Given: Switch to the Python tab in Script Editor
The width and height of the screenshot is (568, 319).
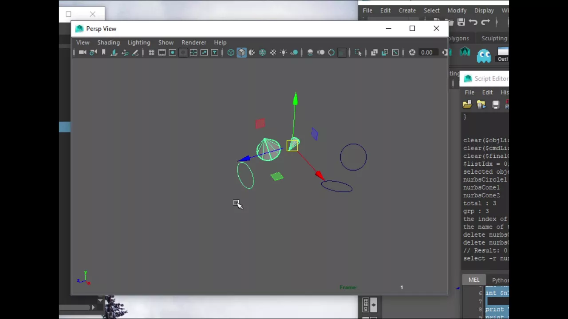Looking at the screenshot, I should click(x=500, y=280).
